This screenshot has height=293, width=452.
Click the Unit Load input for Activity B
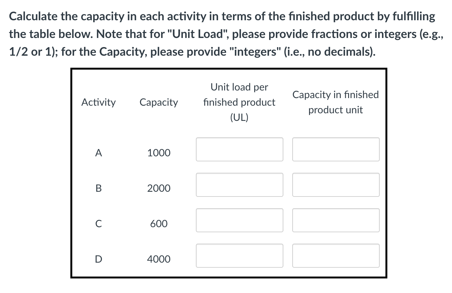(239, 185)
